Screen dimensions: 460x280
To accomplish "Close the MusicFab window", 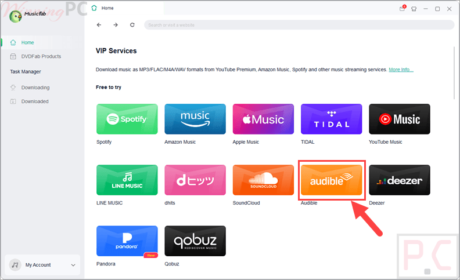I will (449, 9).
